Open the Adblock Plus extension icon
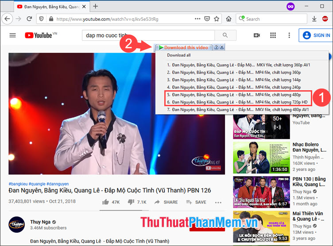Screen dimensions: 333x246 [325, 19]
